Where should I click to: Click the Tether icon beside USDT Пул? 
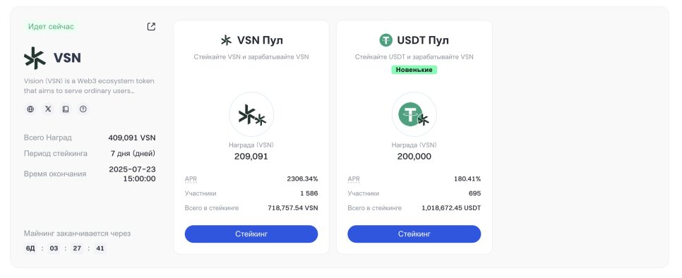[x=385, y=40]
